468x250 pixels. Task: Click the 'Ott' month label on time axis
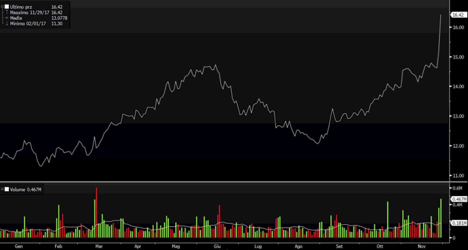coord(380,246)
